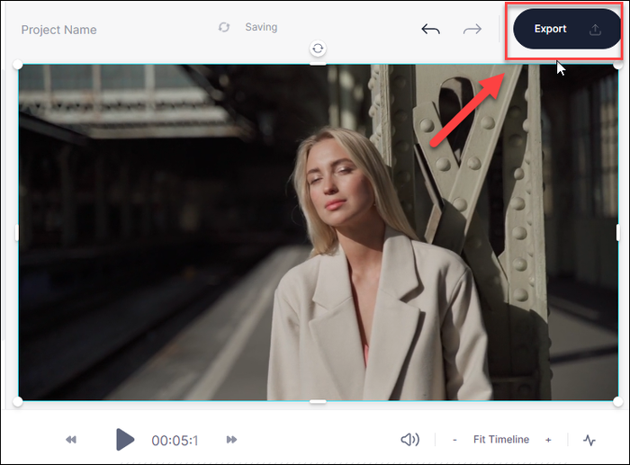Play the video preview
Viewport: 630px width, 465px height.
pos(125,440)
